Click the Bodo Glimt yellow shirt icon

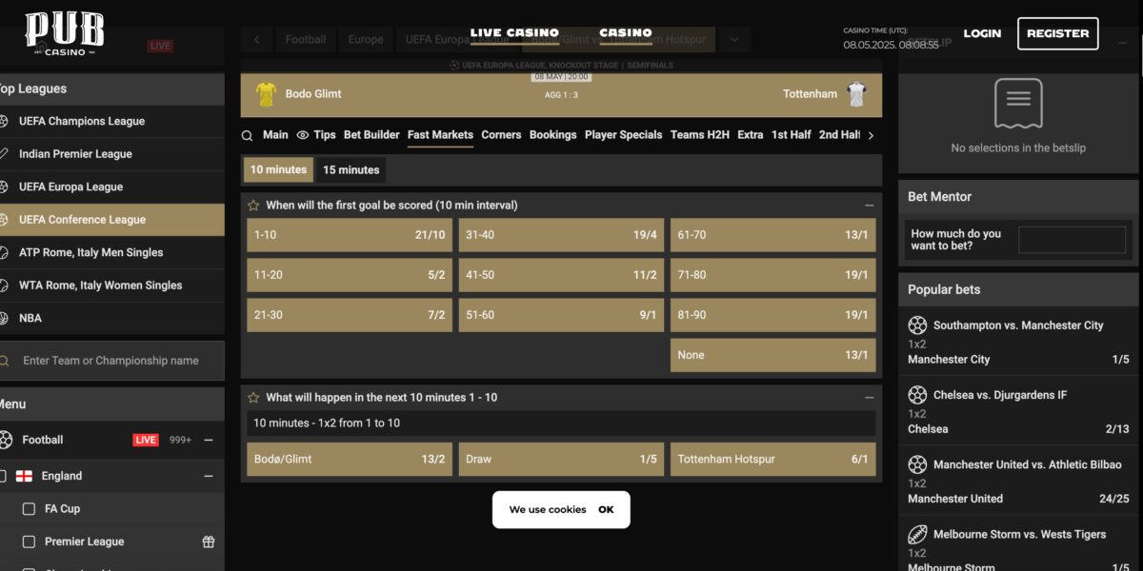click(266, 94)
